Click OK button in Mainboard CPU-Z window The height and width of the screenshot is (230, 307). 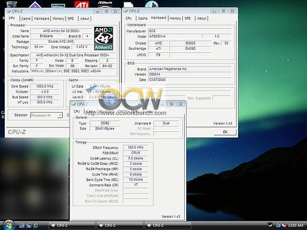(225, 132)
